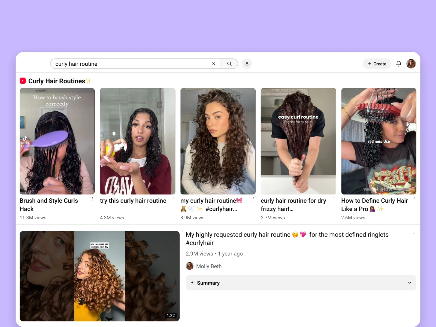Open the 'How to Define Curly Hair Like a Pro' title

(x=374, y=205)
